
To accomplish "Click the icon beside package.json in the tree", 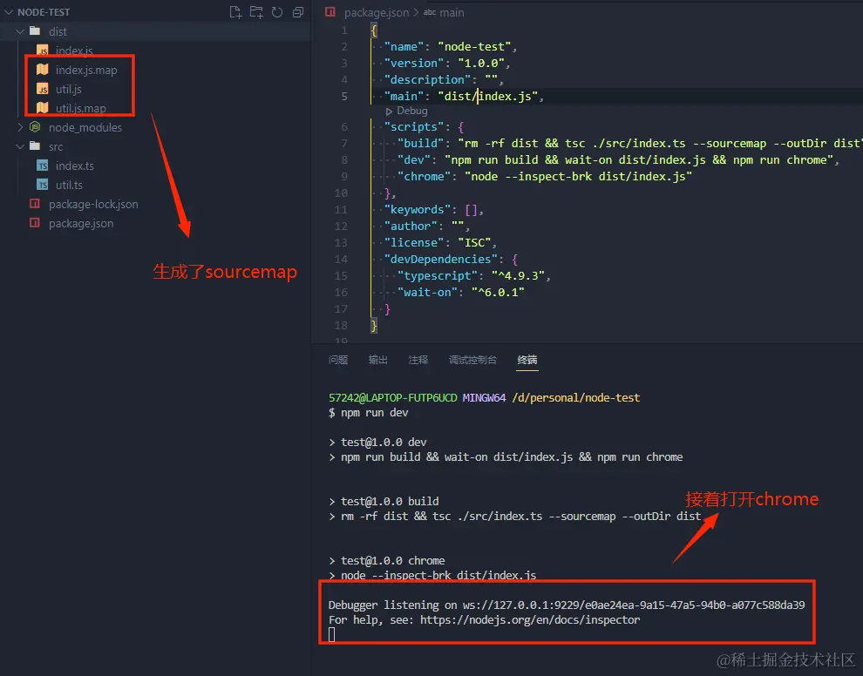I will point(35,223).
